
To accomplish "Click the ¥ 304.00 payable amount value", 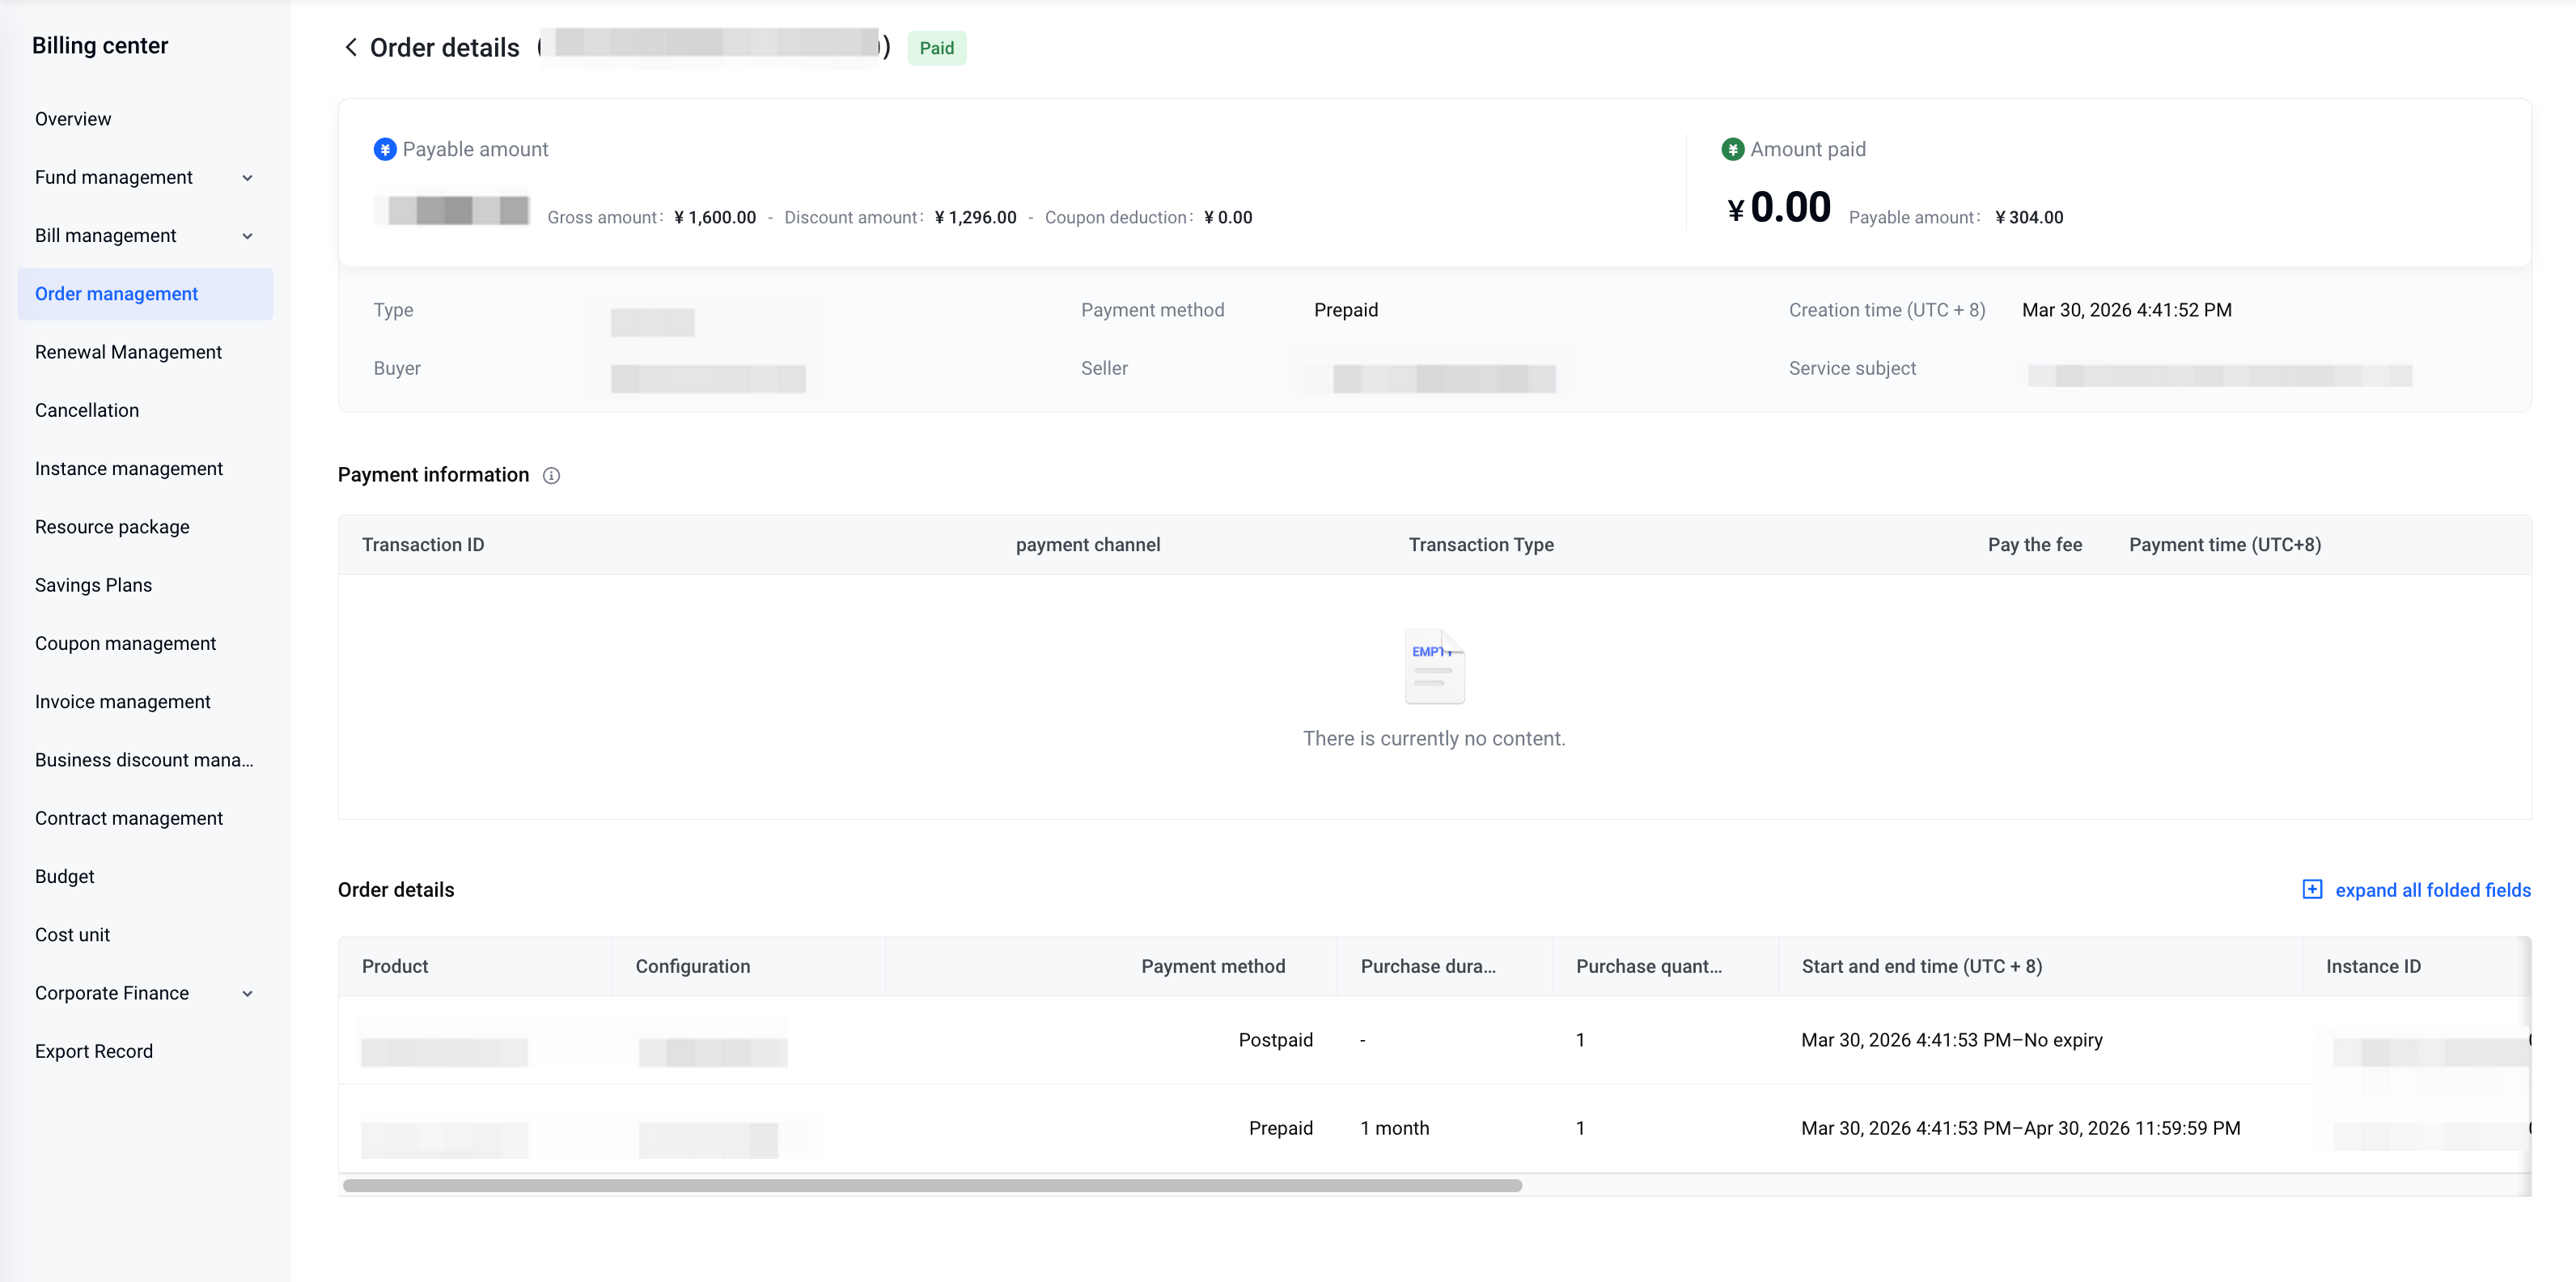I will [x=2029, y=217].
